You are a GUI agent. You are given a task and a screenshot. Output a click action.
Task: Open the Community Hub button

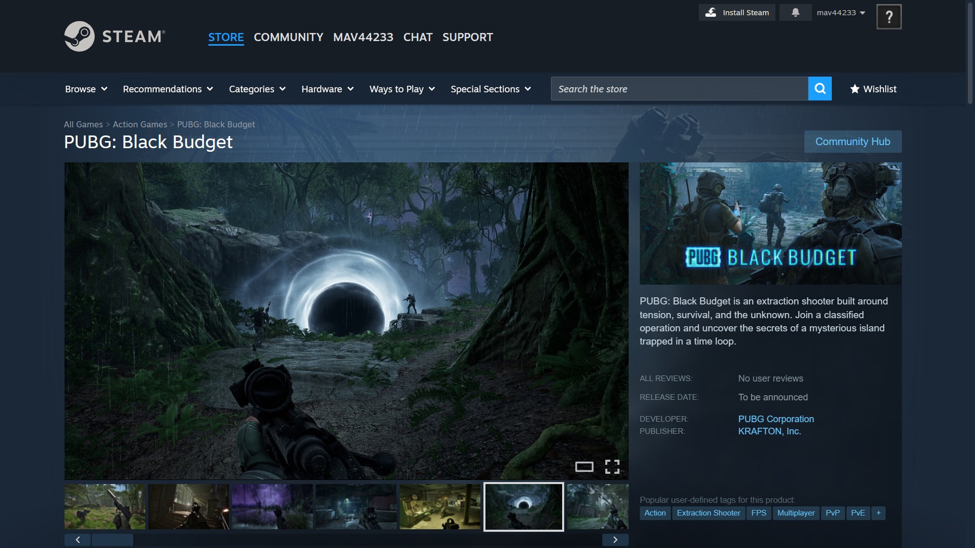pos(853,142)
